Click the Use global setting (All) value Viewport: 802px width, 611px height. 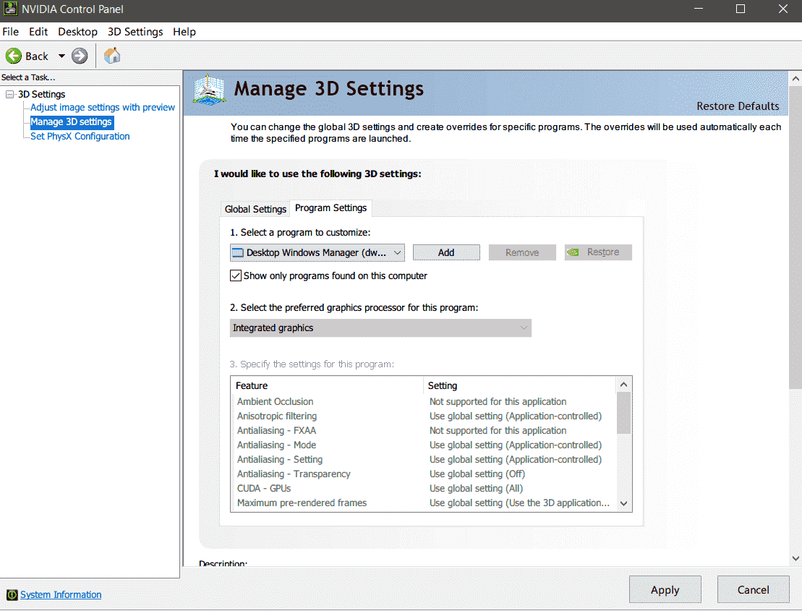point(476,488)
